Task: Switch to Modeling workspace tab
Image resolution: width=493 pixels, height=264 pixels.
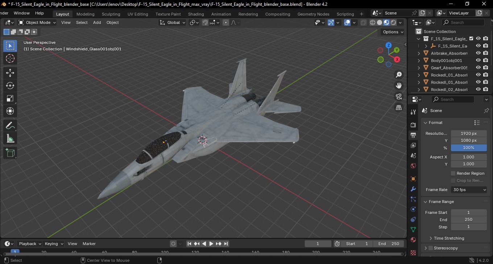Action: click(85, 14)
